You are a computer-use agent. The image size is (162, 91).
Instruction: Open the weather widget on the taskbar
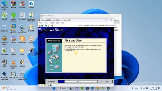(x=9, y=88)
